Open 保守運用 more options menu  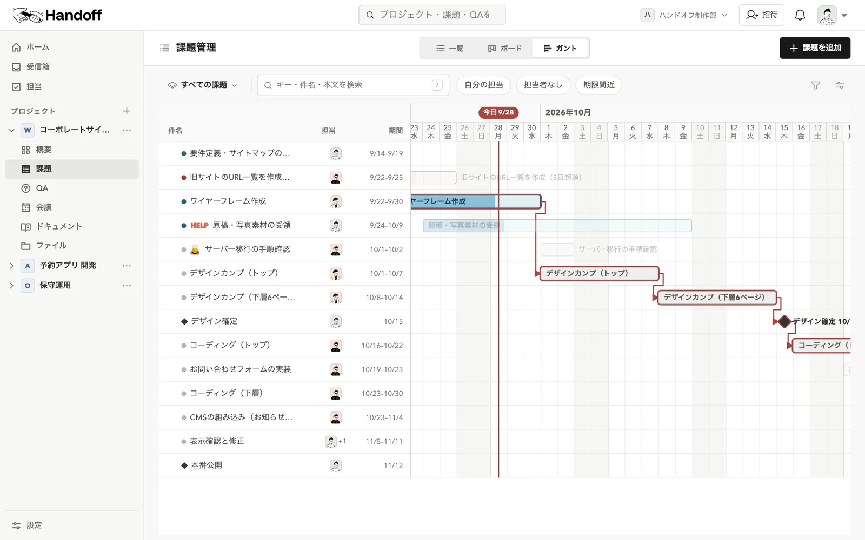click(x=127, y=285)
